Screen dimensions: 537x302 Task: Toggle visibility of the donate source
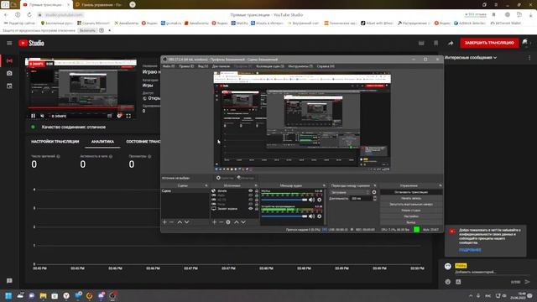pos(250,190)
